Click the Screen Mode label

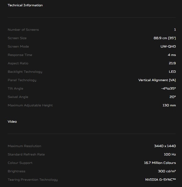click(18, 46)
